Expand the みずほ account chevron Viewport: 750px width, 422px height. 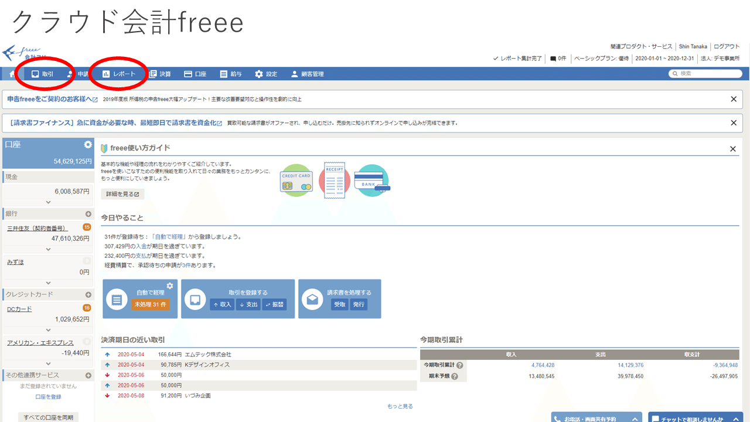[49, 283]
